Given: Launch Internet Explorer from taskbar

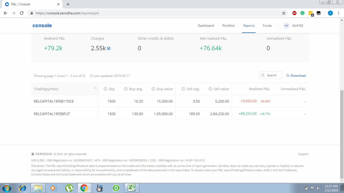Looking at the screenshot, I should (23, 188).
